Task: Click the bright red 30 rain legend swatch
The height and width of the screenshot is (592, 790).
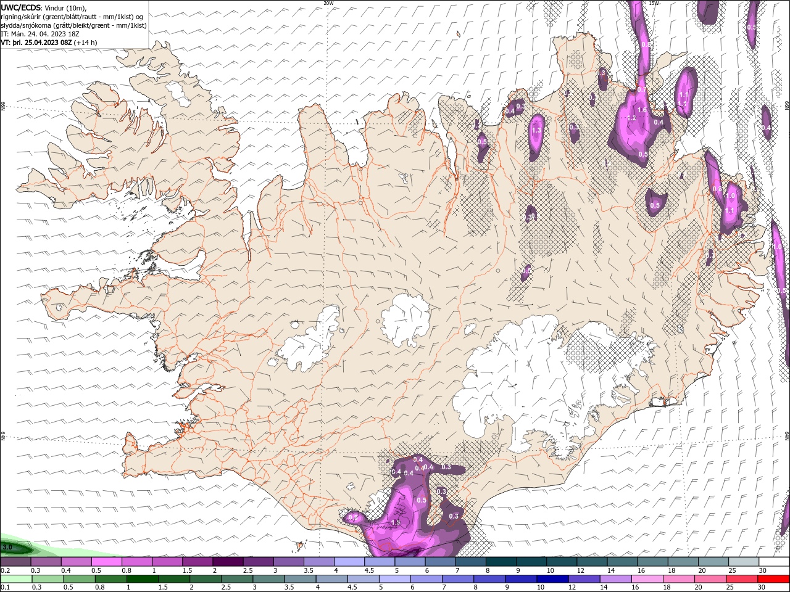Action: (x=773, y=579)
